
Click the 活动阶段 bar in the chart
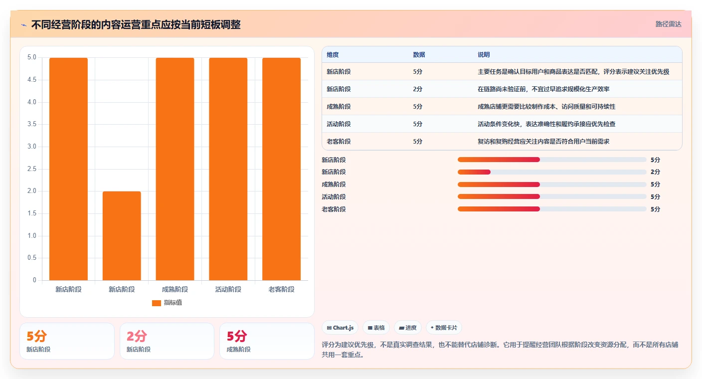(228, 169)
